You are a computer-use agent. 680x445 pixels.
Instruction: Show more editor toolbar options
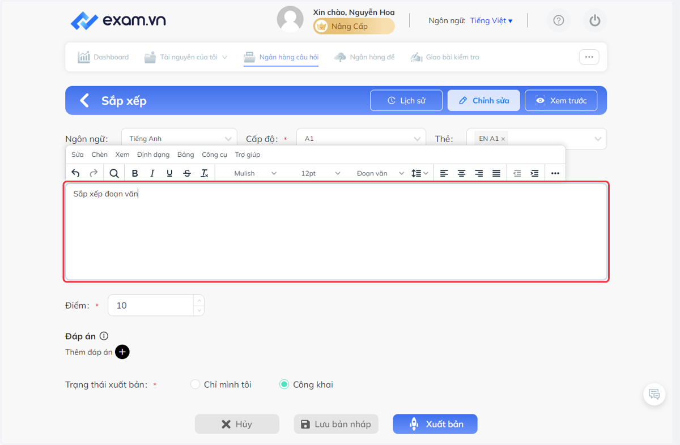[x=555, y=173]
